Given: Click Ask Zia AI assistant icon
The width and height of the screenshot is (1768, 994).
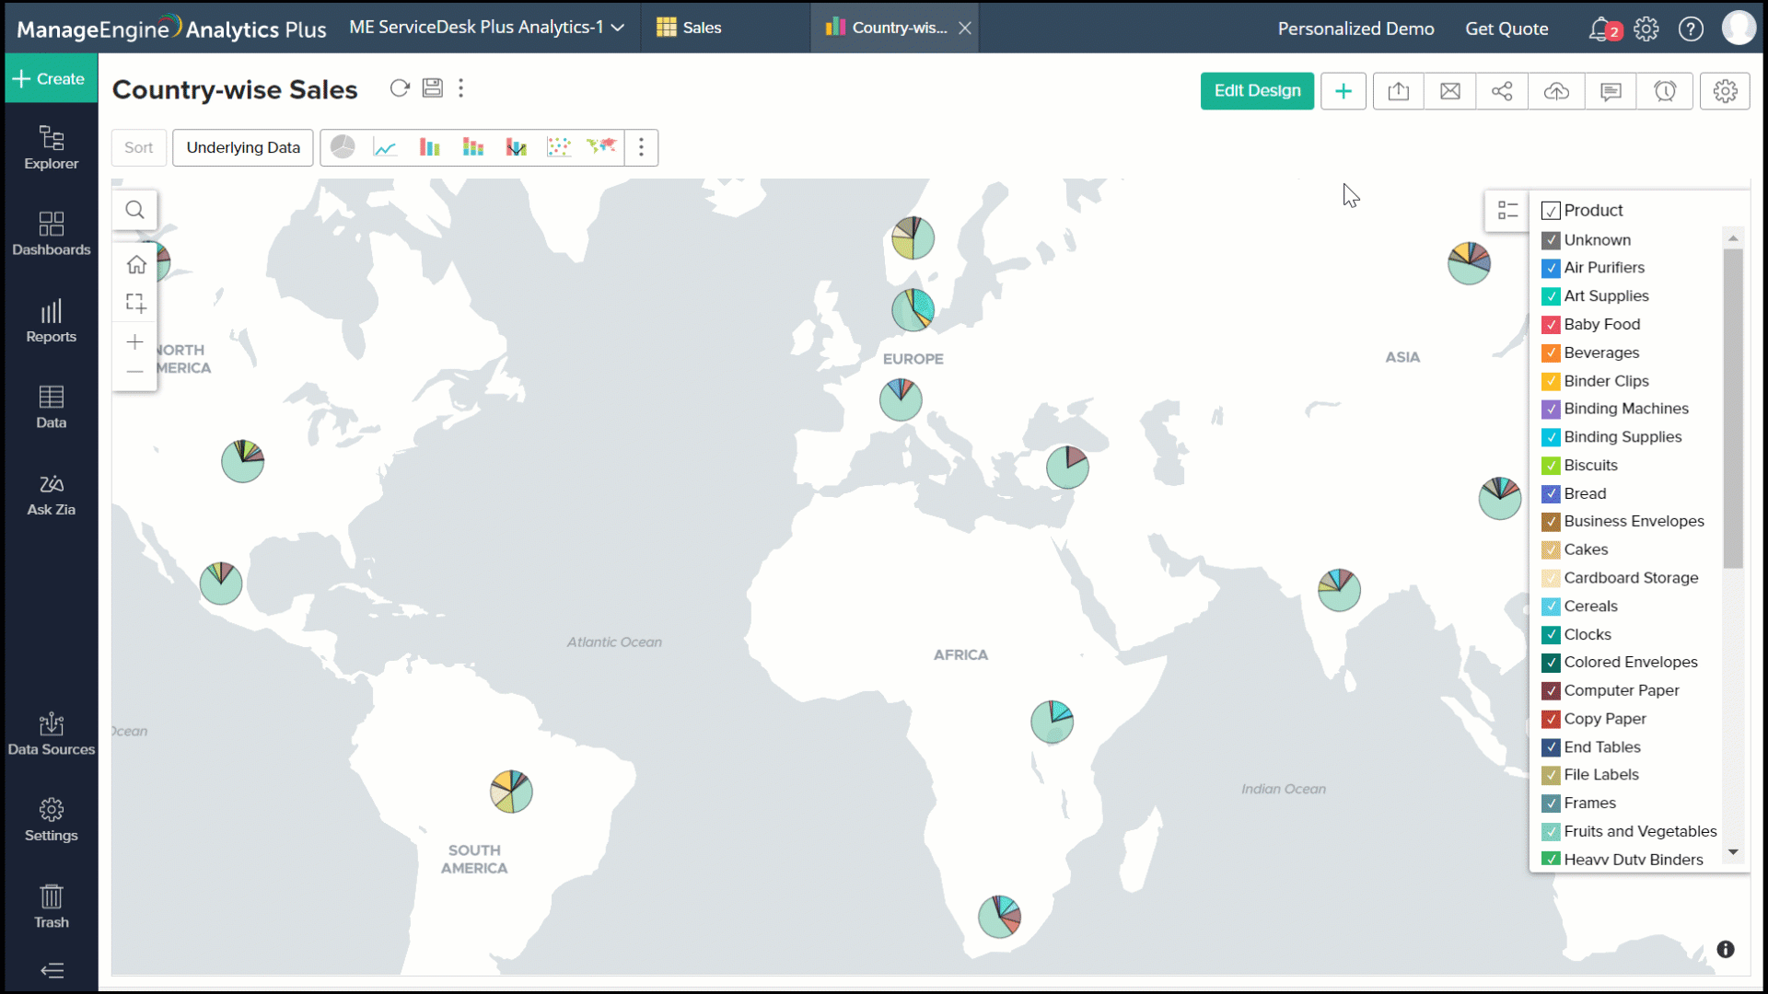Looking at the screenshot, I should point(51,494).
